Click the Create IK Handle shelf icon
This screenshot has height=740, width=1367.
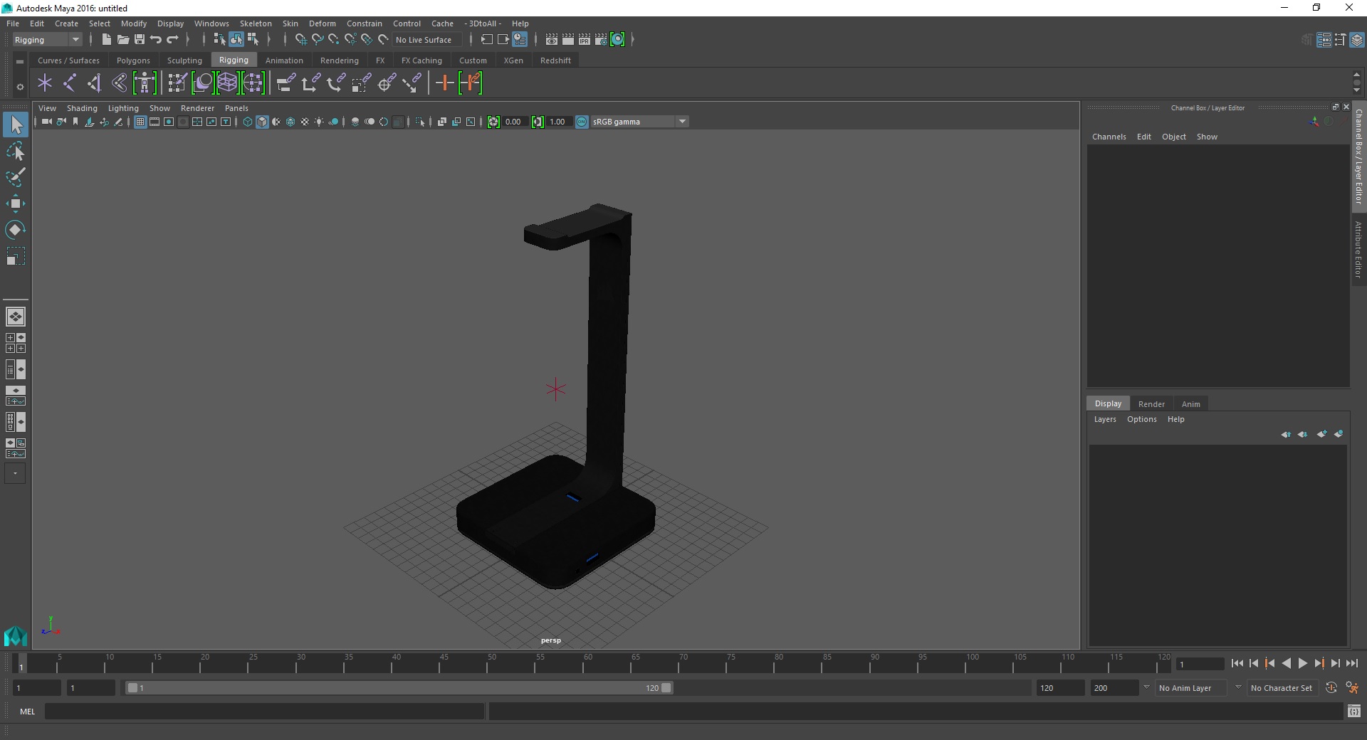(95, 83)
